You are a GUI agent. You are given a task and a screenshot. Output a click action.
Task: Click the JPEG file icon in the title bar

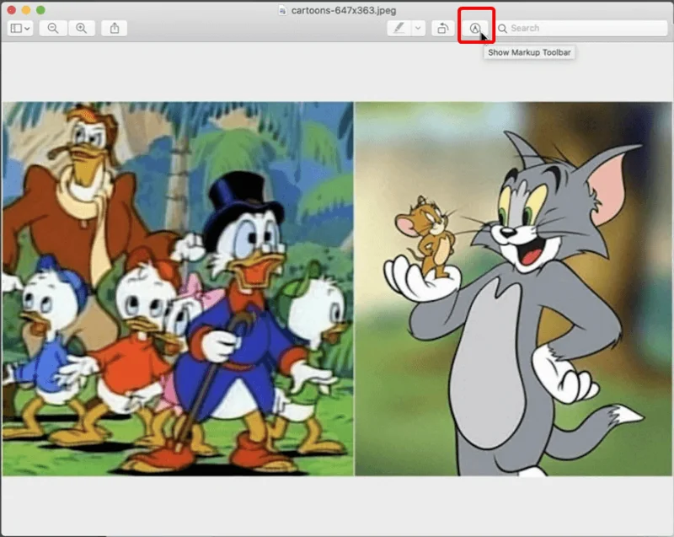[283, 9]
